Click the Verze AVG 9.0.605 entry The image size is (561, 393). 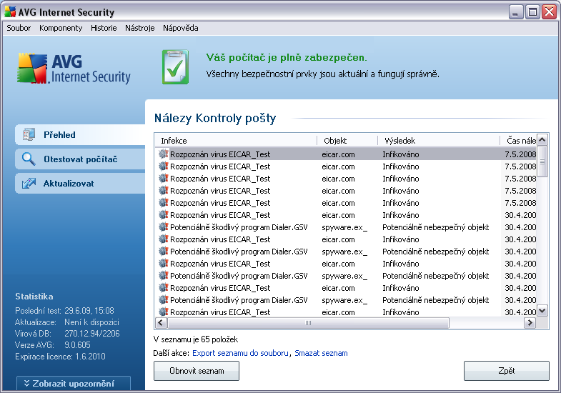coord(53,344)
